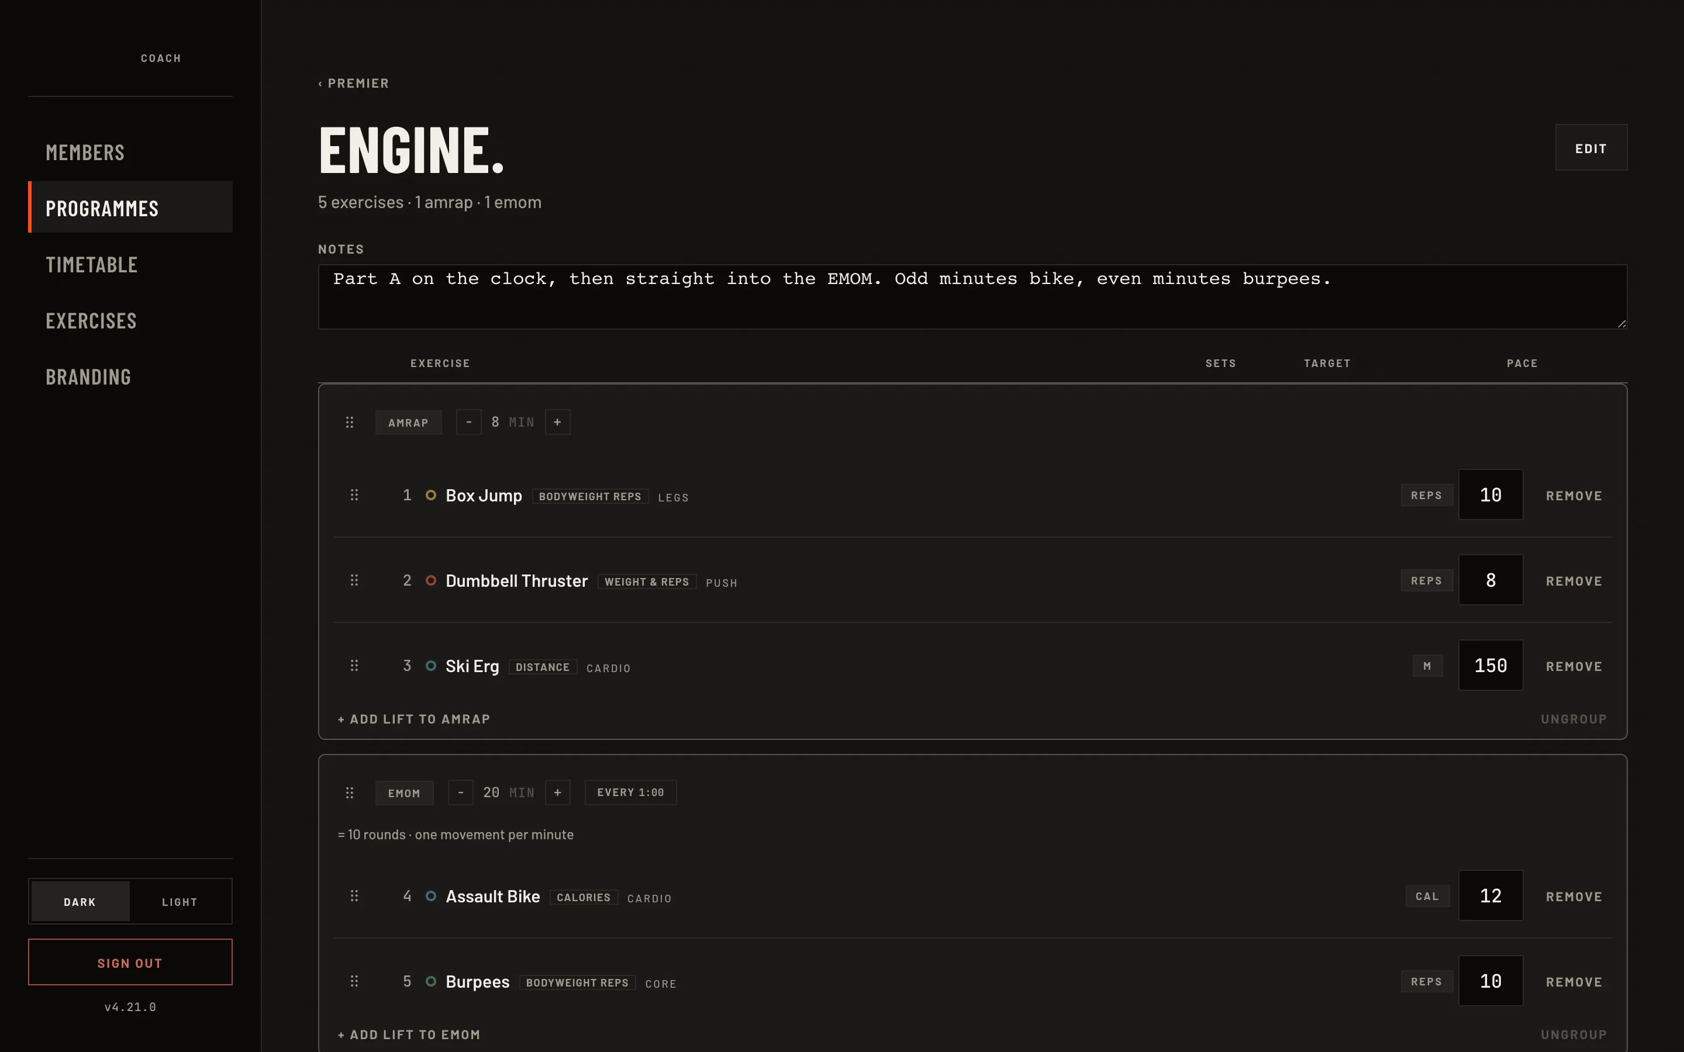Click the Burpees circle marker
The width and height of the screenshot is (1684, 1052).
pyautogui.click(x=431, y=981)
